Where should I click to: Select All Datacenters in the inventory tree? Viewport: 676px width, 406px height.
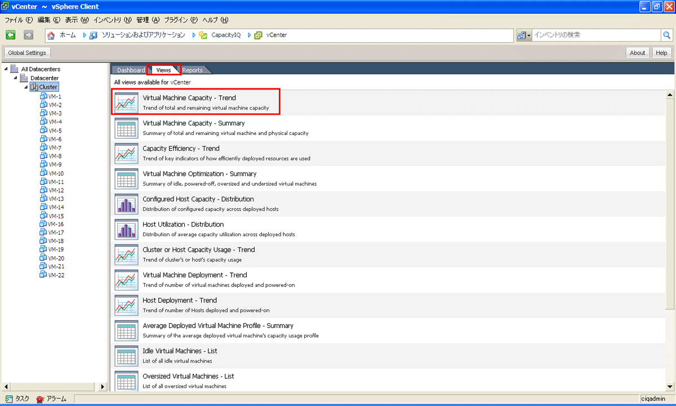(x=41, y=69)
